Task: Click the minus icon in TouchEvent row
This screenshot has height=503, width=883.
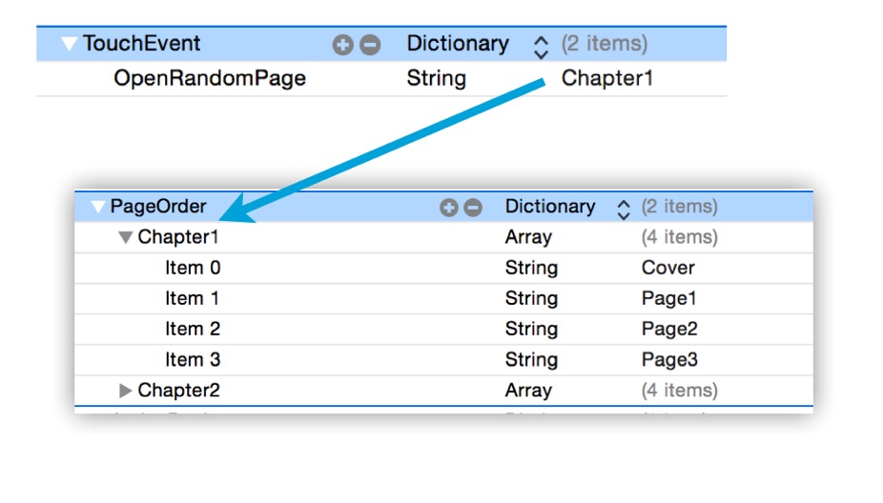Action: (370, 45)
